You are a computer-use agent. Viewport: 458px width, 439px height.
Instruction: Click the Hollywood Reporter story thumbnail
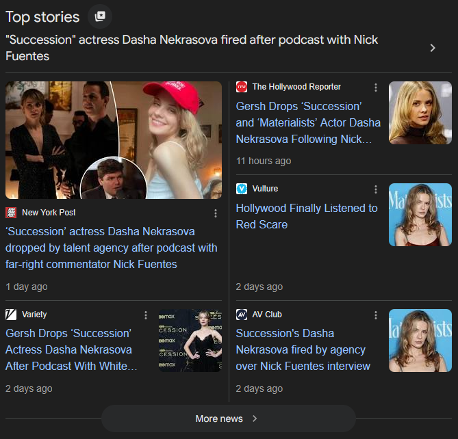[x=420, y=113]
